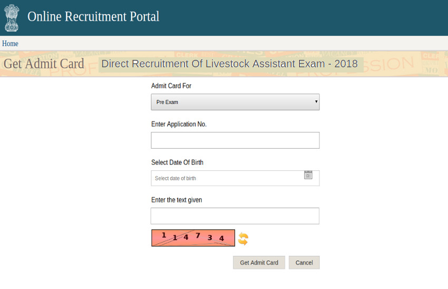Click the Enter Application No. label
Screen dimensions: 448x289
tap(179, 124)
